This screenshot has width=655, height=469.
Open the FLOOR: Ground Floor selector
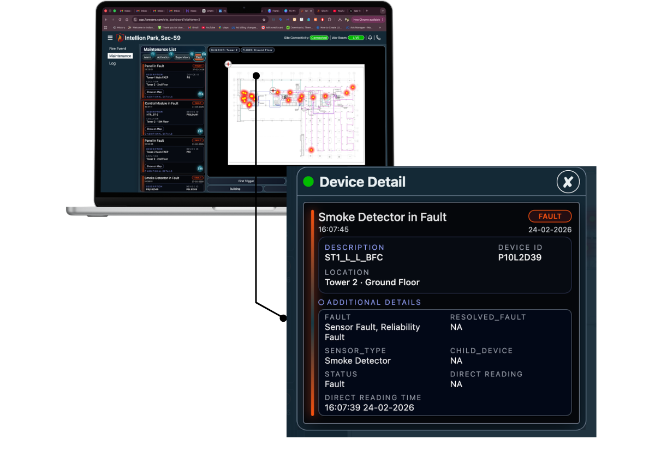coord(258,50)
